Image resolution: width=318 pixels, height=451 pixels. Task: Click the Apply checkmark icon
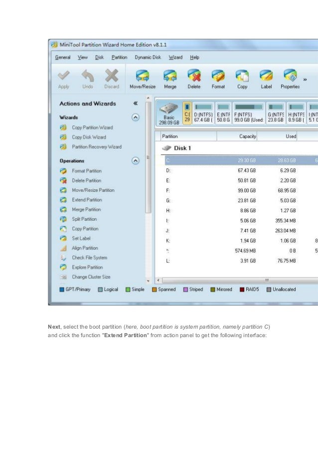tap(63, 76)
